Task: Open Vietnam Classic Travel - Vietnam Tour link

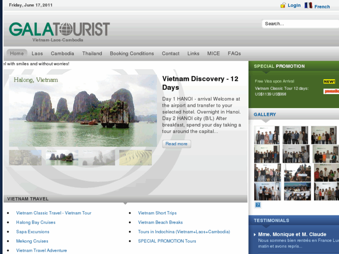Action: point(54,213)
